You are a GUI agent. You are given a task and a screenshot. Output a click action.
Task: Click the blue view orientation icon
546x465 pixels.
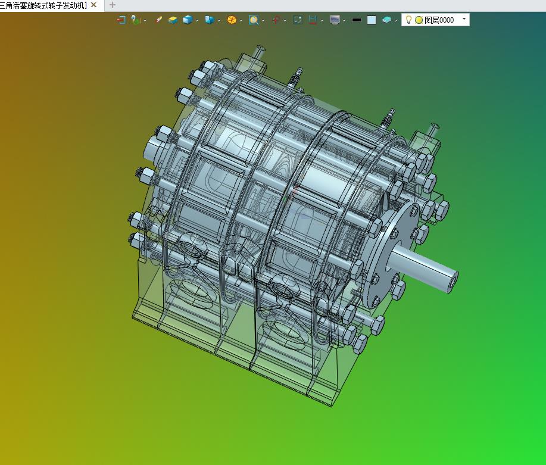pyautogui.click(x=209, y=20)
